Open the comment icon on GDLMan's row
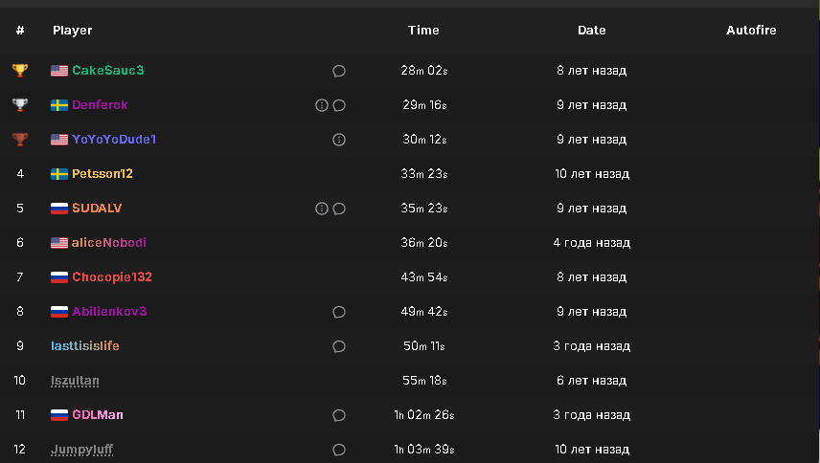The image size is (820, 463). tap(338, 415)
